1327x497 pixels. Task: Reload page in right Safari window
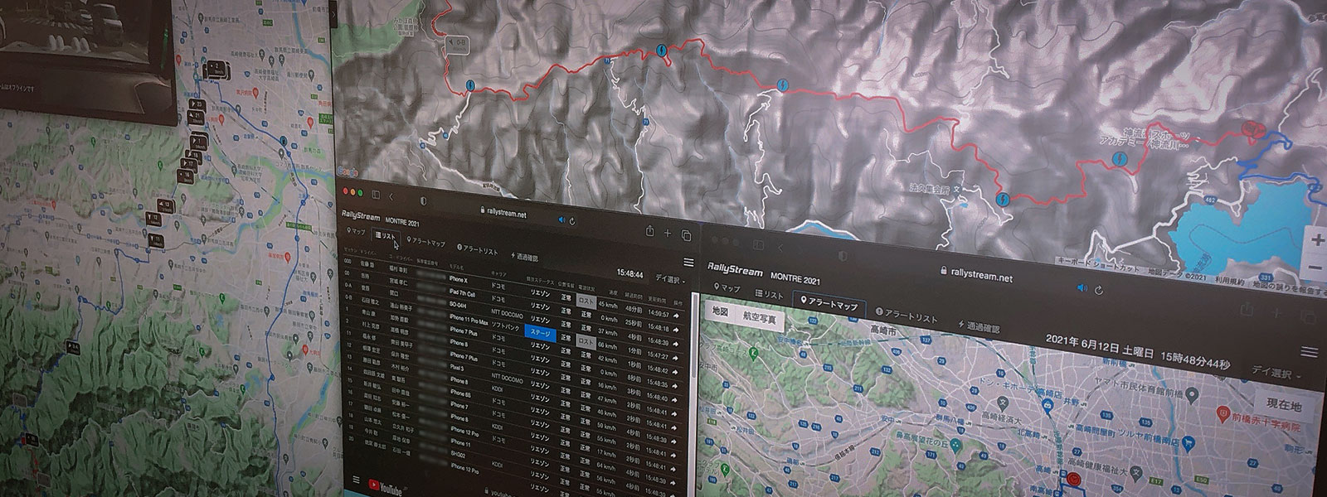(x=1099, y=291)
